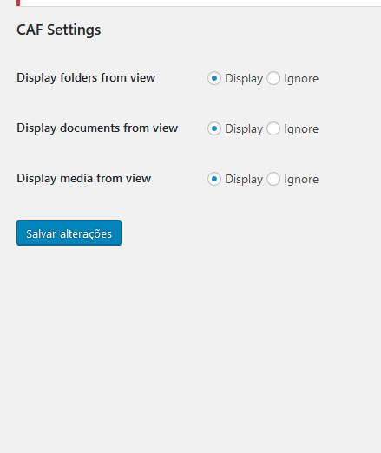Select Display for documents from view
Viewport: 381px width, 453px height.
(x=214, y=128)
